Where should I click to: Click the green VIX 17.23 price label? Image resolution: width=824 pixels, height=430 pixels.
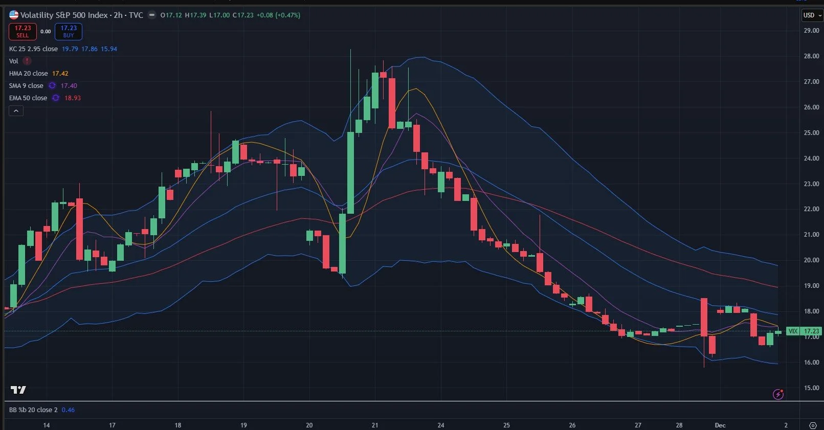(804, 331)
